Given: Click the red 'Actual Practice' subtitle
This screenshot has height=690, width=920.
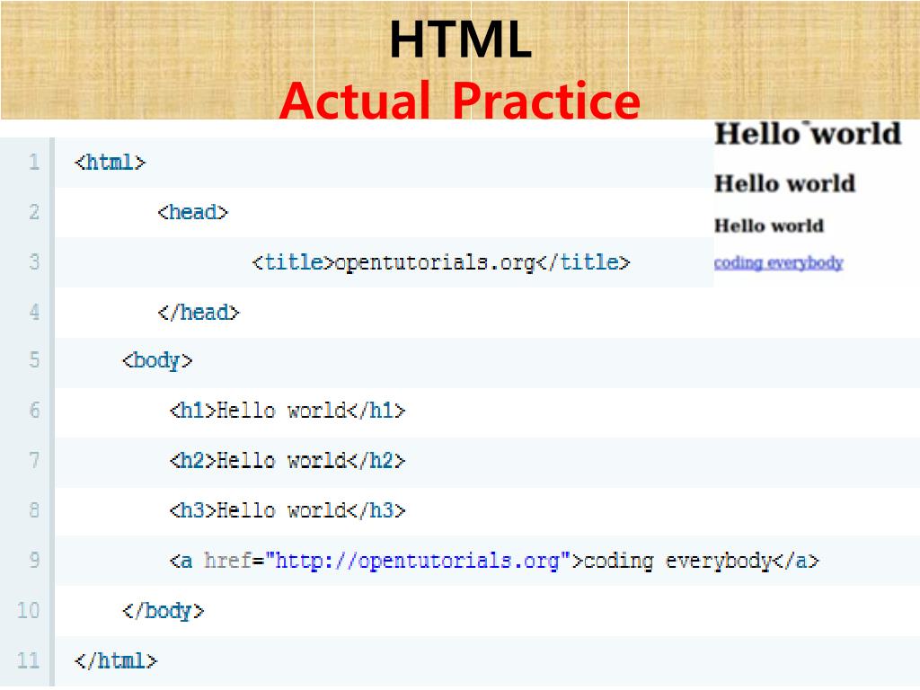Looking at the screenshot, I should click(460, 101).
